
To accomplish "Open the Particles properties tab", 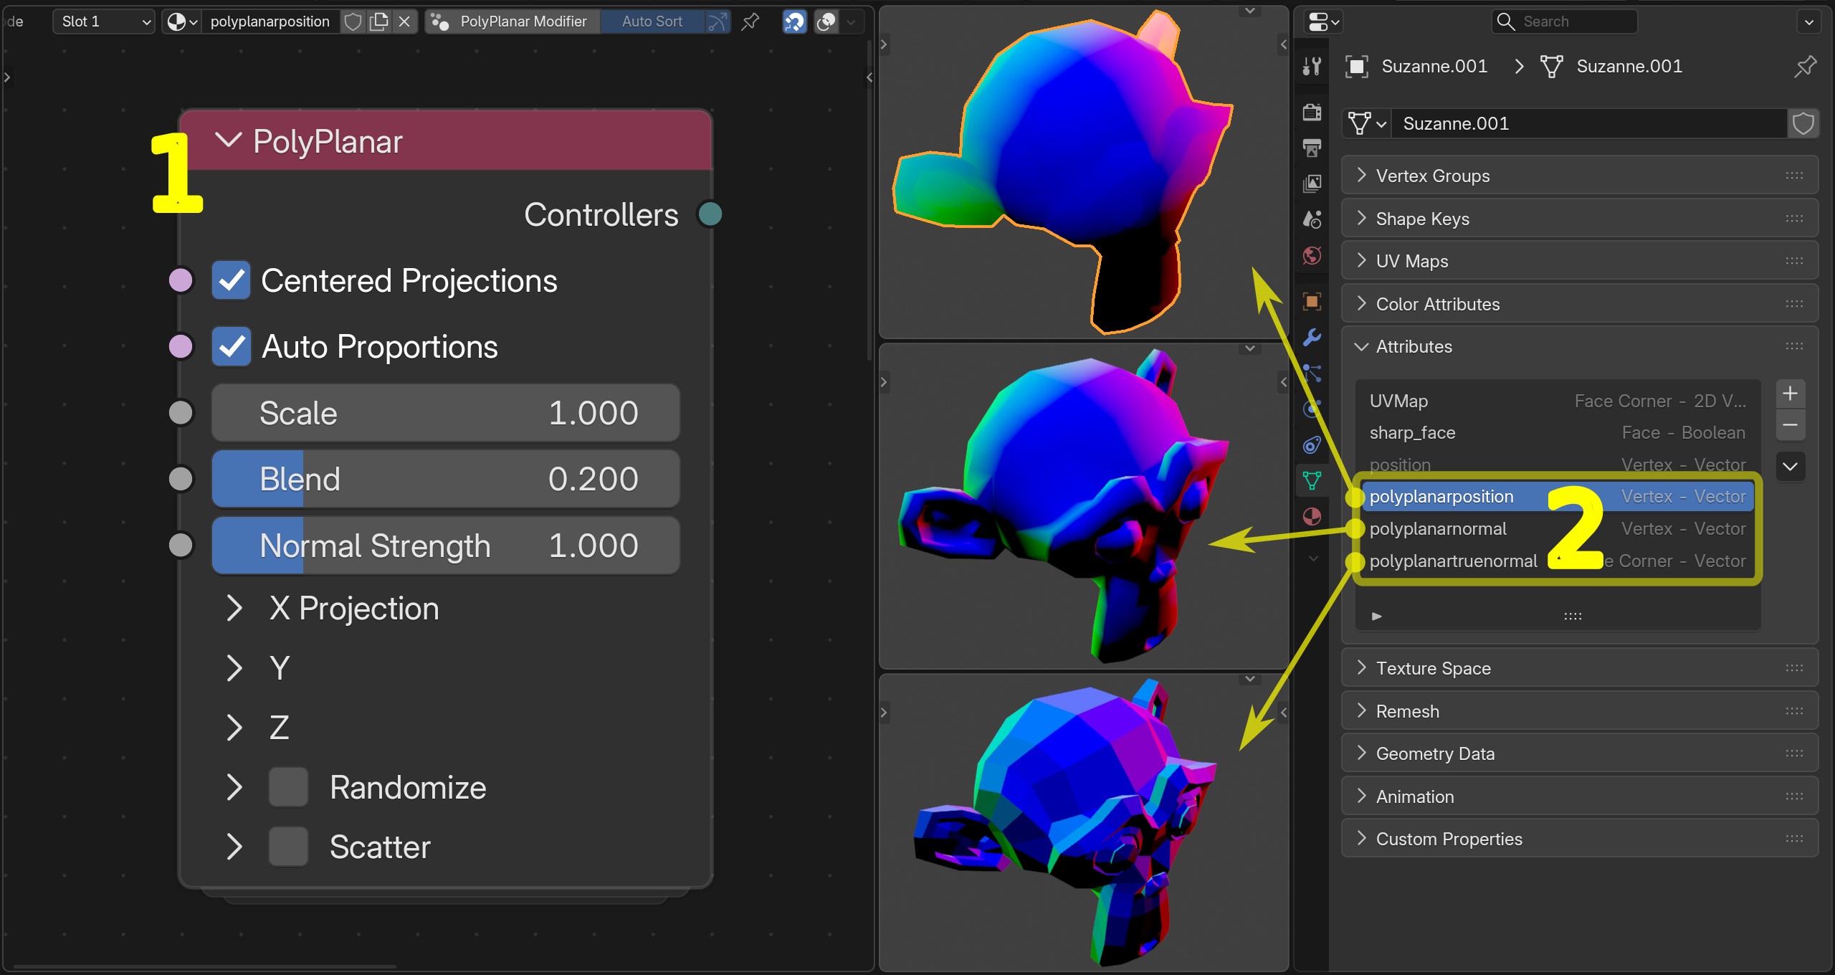I will pos(1312,373).
